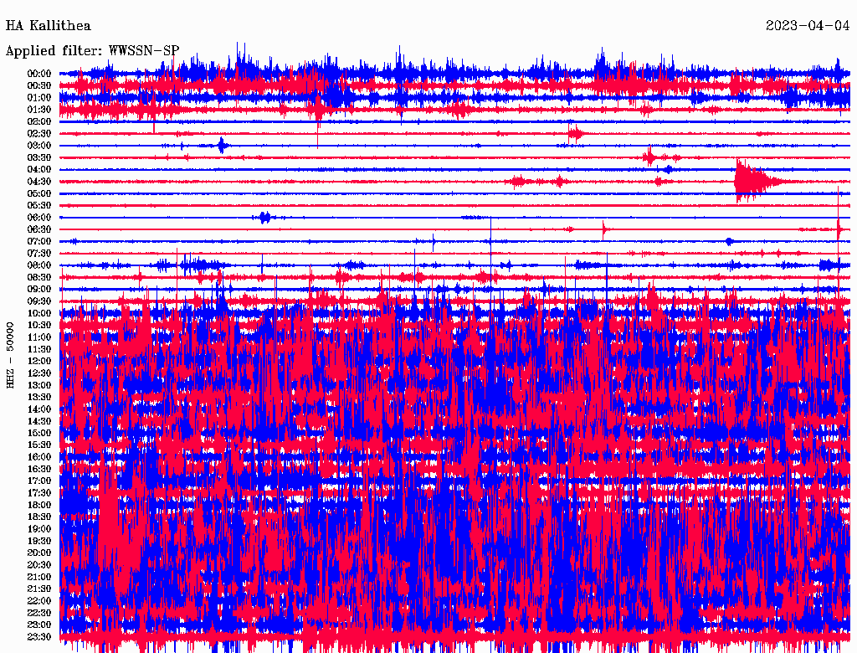The height and width of the screenshot is (653, 857).
Task: Click the 22:00 time label
Action: coord(39,601)
